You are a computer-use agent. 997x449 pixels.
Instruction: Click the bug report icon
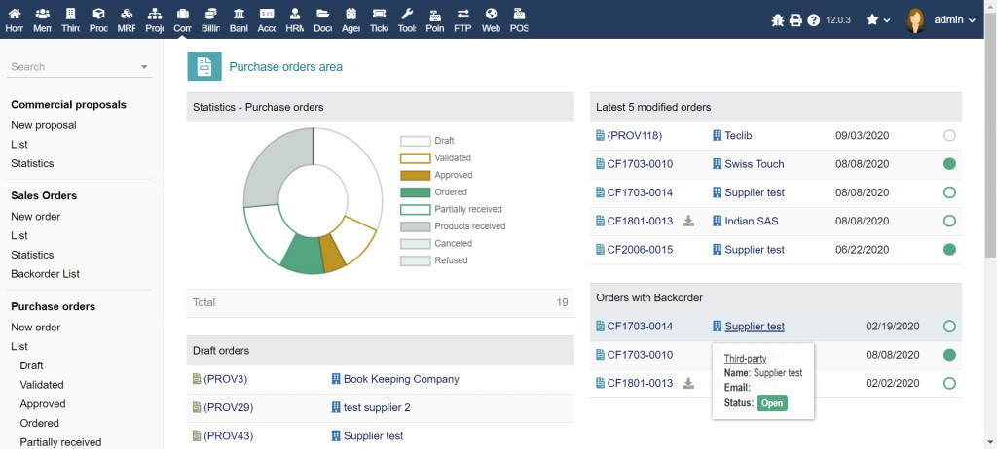777,20
